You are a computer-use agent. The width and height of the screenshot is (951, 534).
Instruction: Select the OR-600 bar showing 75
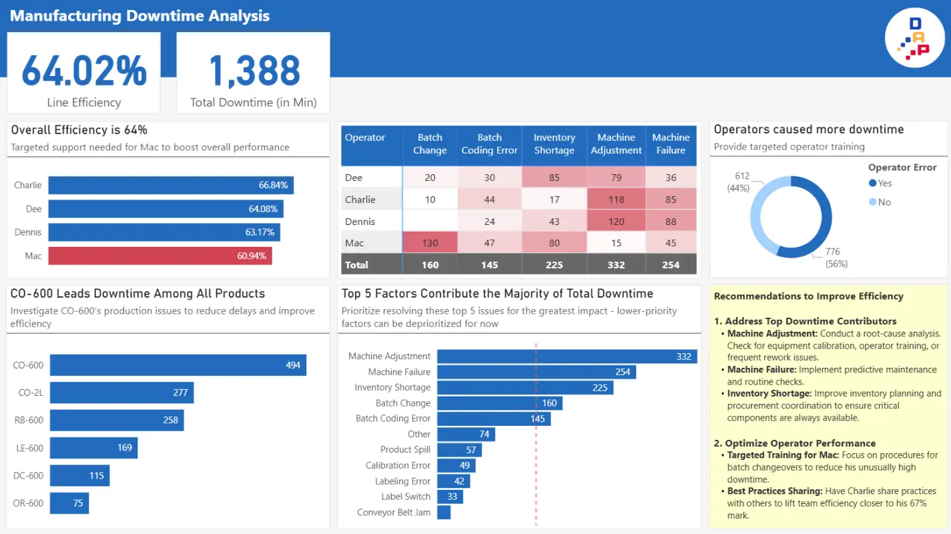tap(69, 503)
